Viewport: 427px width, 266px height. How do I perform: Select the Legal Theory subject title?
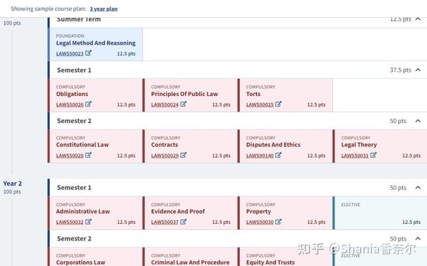[359, 145]
